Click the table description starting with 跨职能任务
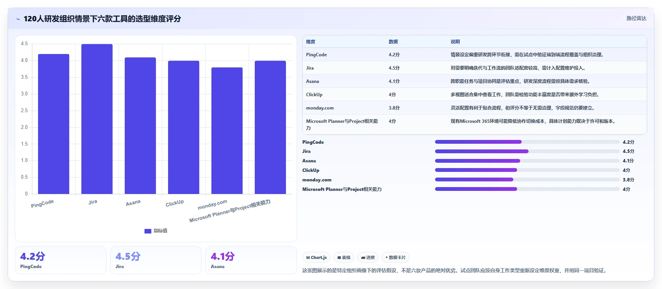 point(521,81)
